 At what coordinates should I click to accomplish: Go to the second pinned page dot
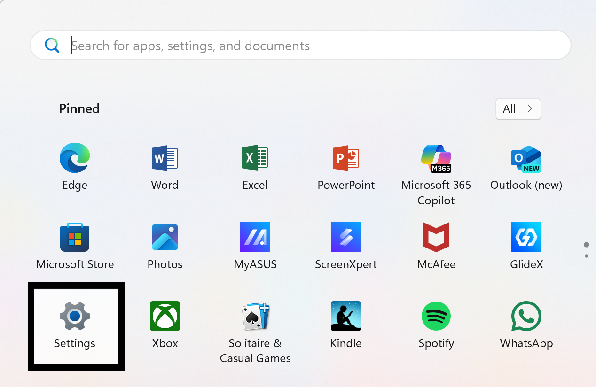point(586,256)
